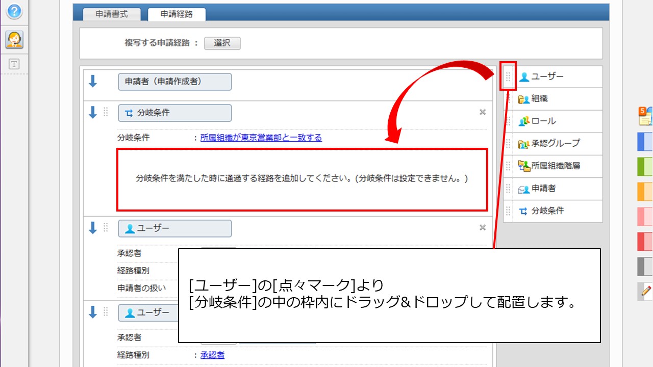The width and height of the screenshot is (653, 367).
Task: Click the dotted handle of palette item ロール
Action: (x=508, y=121)
